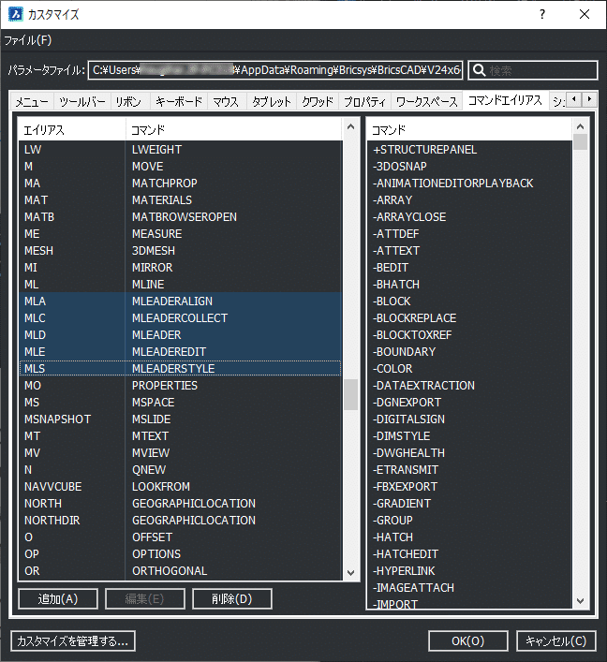Image resolution: width=607 pixels, height=662 pixels.
Task: Click the alias list scrollbar thumb
Action: (350, 395)
